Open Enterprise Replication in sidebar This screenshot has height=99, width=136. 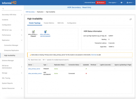point(11,50)
